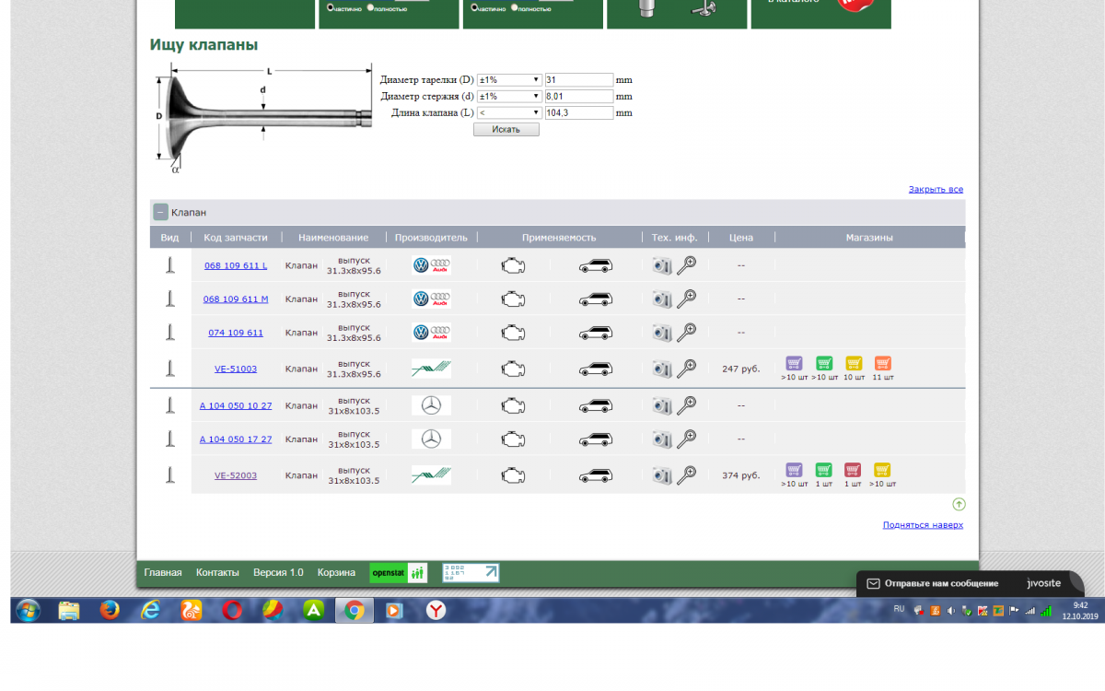Image resolution: width=1105 pixels, height=691 pixels.
Task: Open Корзина in footer menu
Action: [336, 572]
